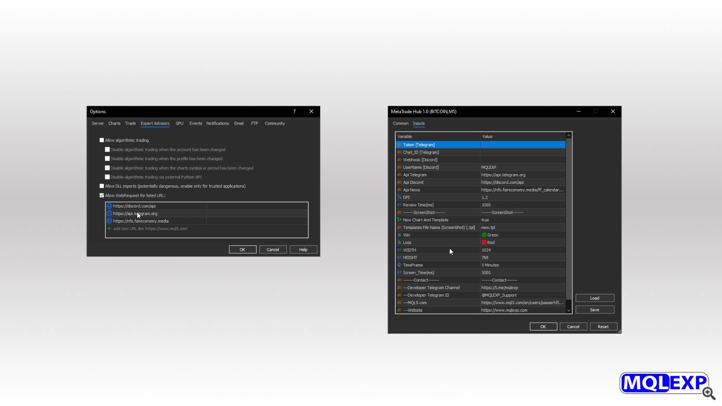This screenshot has width=722, height=406.
Task: Check disable algorithmic trading via external Python API
Action: (107, 177)
